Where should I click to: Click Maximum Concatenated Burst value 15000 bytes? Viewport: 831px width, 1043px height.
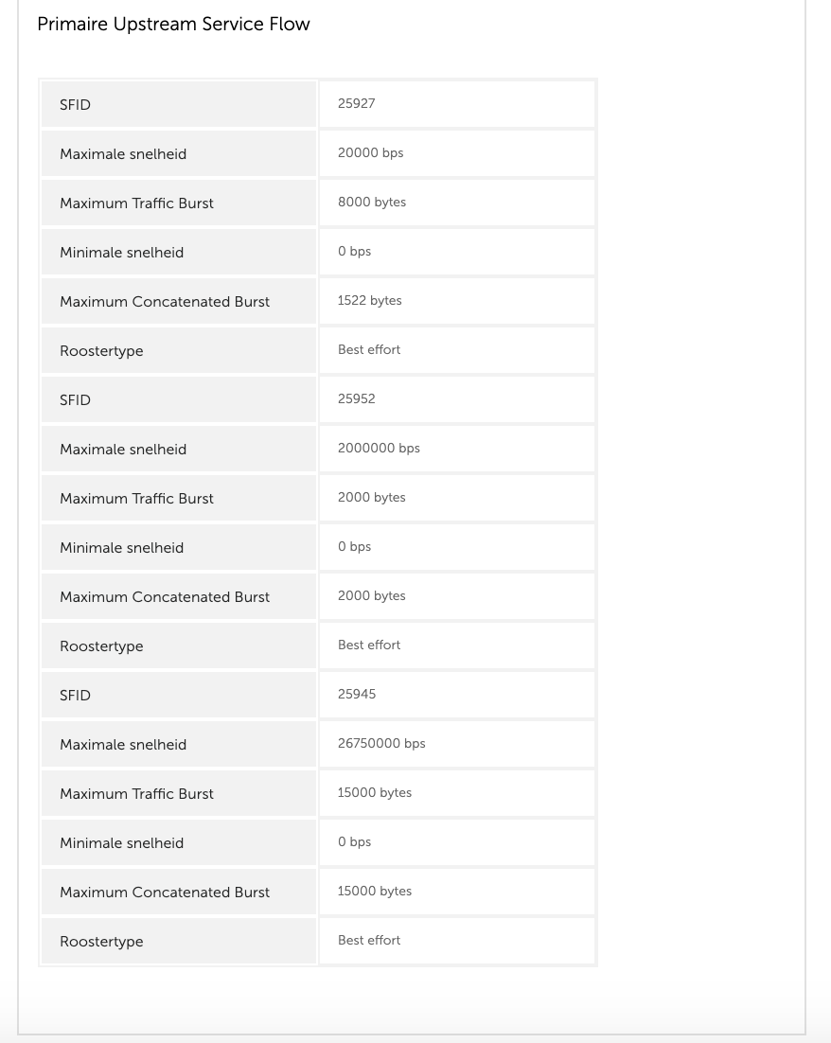pyautogui.click(x=375, y=892)
